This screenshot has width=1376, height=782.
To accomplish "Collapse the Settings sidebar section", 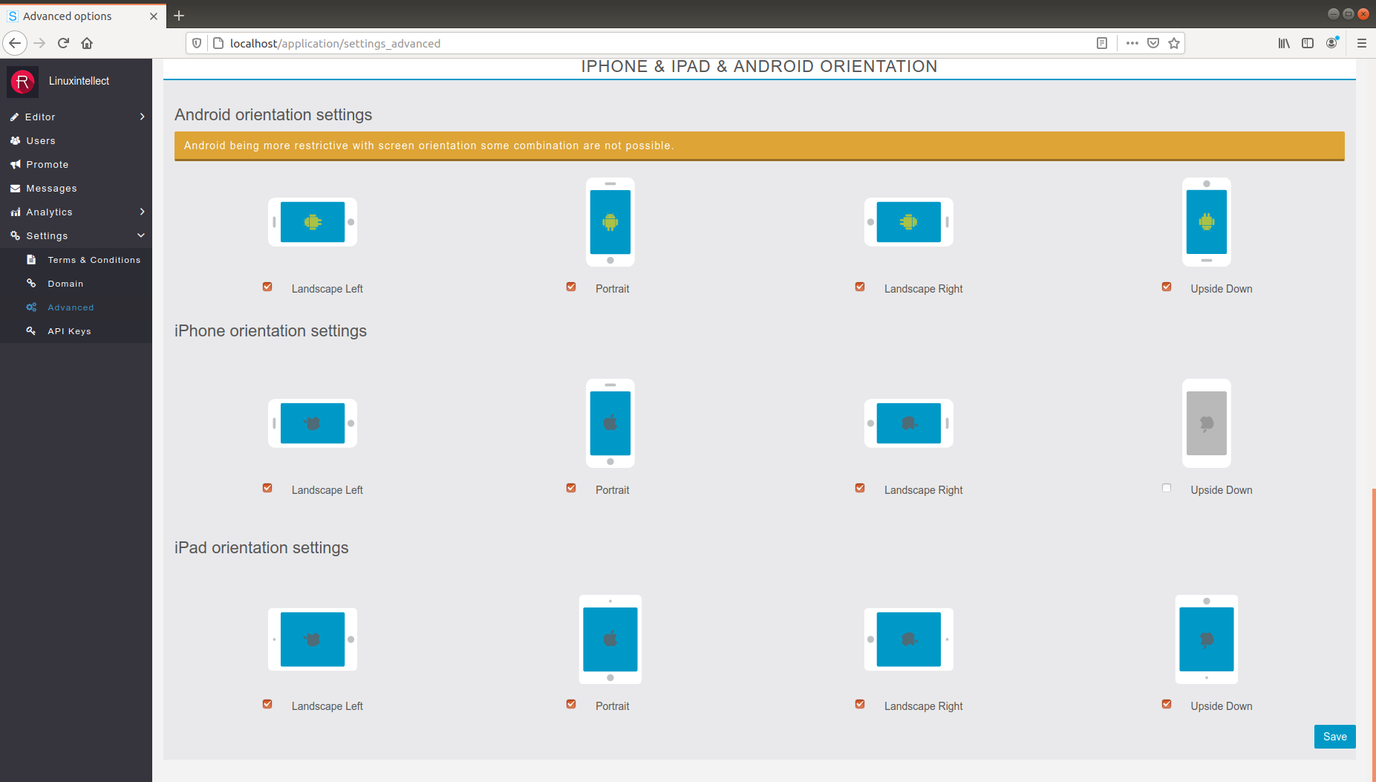I will point(140,235).
